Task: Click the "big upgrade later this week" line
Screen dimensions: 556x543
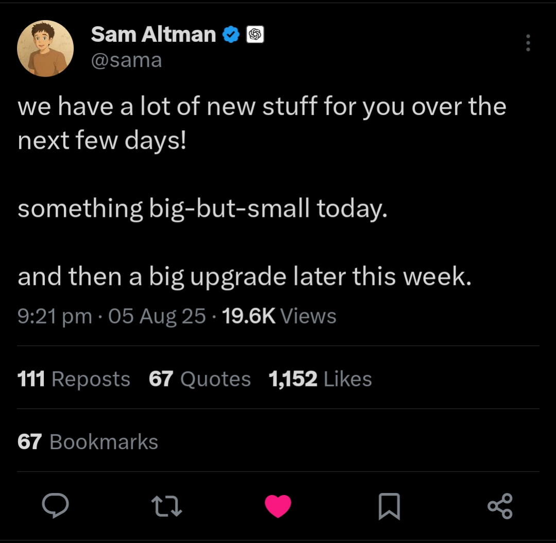Action: 244,277
